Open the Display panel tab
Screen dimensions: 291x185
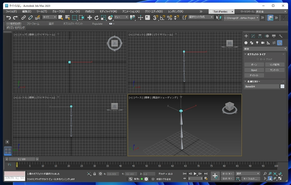point(274,36)
